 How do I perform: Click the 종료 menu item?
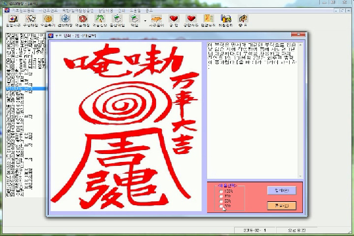(149, 10)
